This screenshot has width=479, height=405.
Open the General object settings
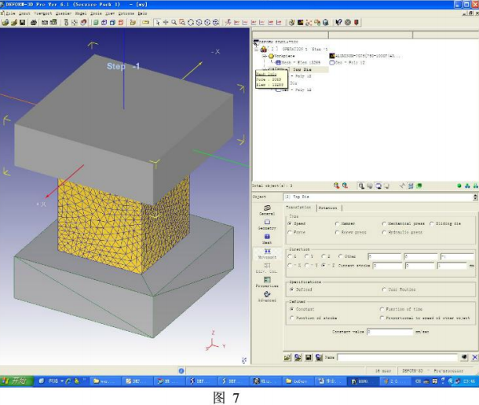click(267, 210)
